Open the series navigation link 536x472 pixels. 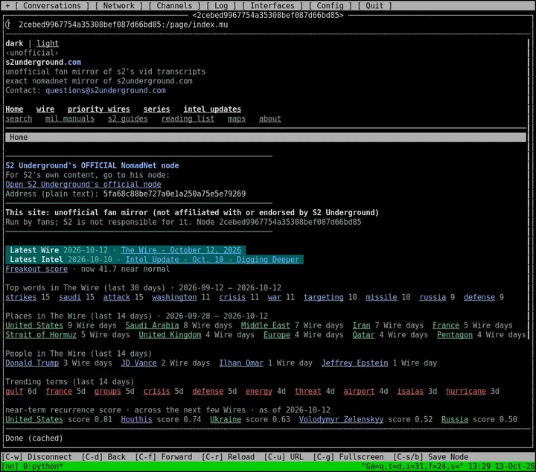tap(156, 109)
